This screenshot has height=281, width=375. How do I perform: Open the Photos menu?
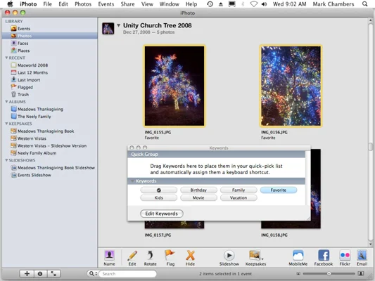click(83, 4)
